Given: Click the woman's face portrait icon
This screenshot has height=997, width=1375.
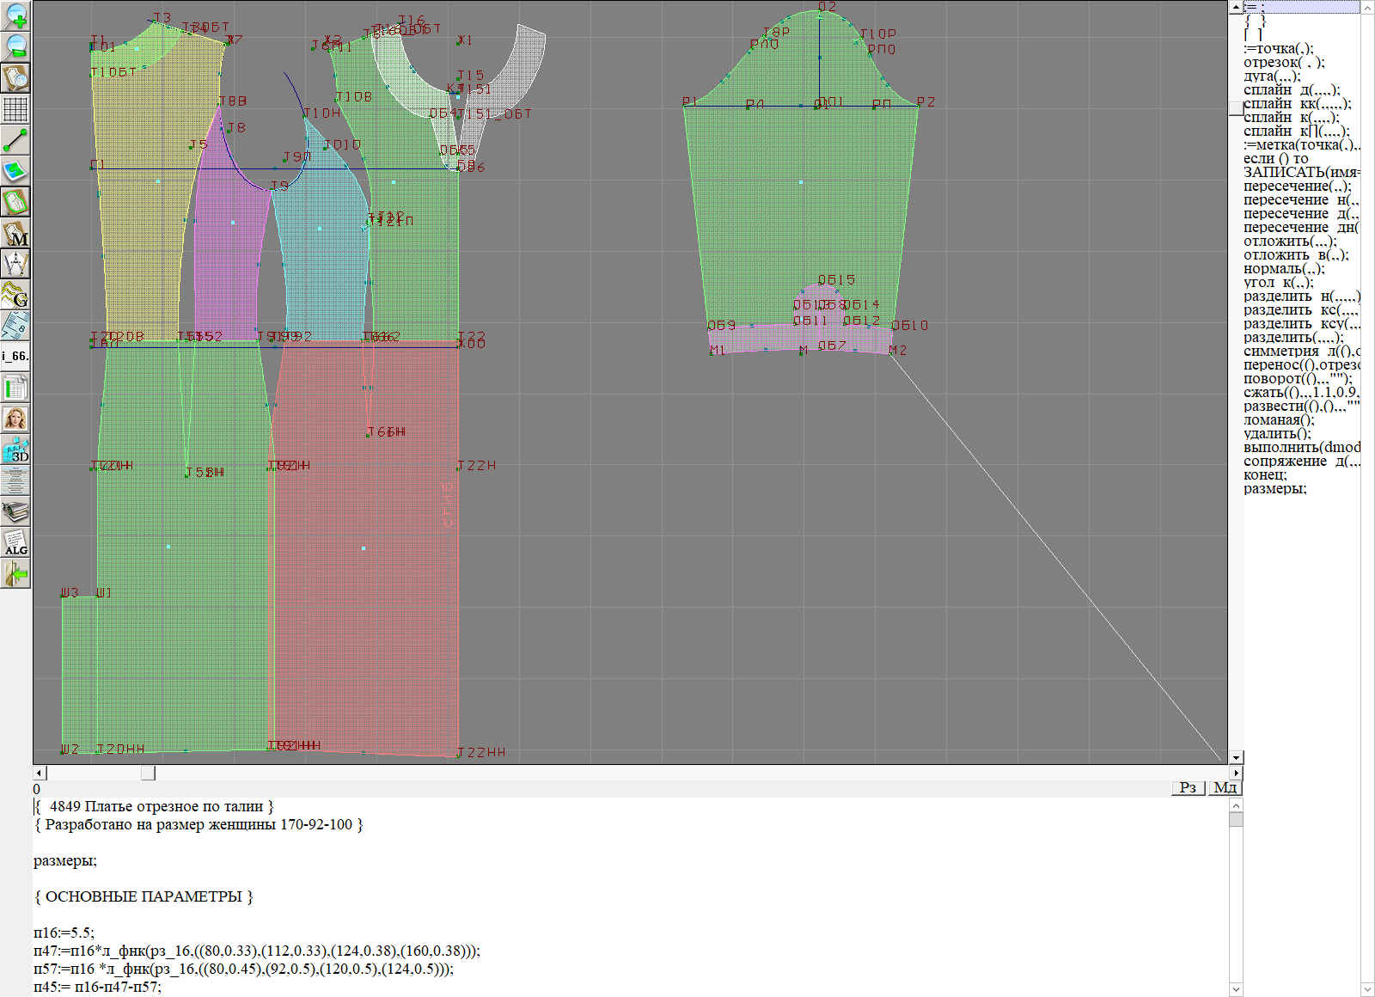Looking at the screenshot, I should coord(15,419).
